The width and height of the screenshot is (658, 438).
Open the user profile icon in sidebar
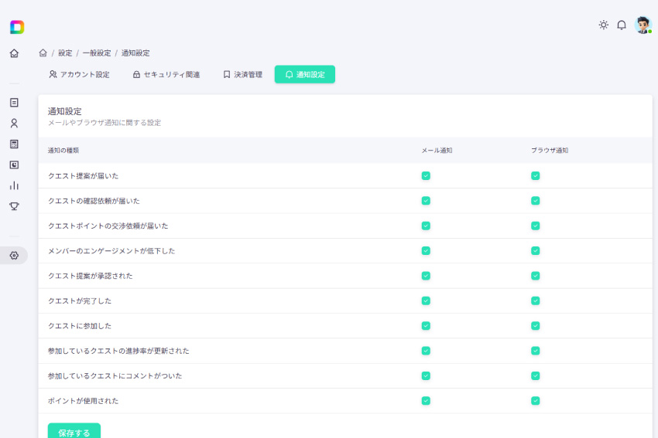(x=14, y=123)
